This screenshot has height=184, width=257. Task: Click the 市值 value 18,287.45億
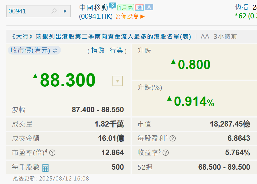(x=230, y=124)
